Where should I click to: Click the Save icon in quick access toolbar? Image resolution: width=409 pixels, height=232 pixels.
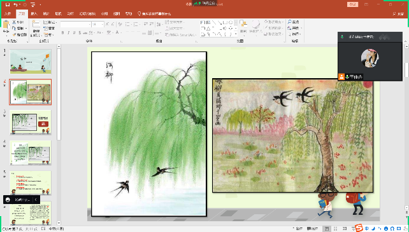[x=8, y=4]
